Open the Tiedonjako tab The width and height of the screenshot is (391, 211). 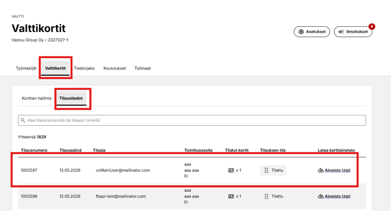point(84,68)
